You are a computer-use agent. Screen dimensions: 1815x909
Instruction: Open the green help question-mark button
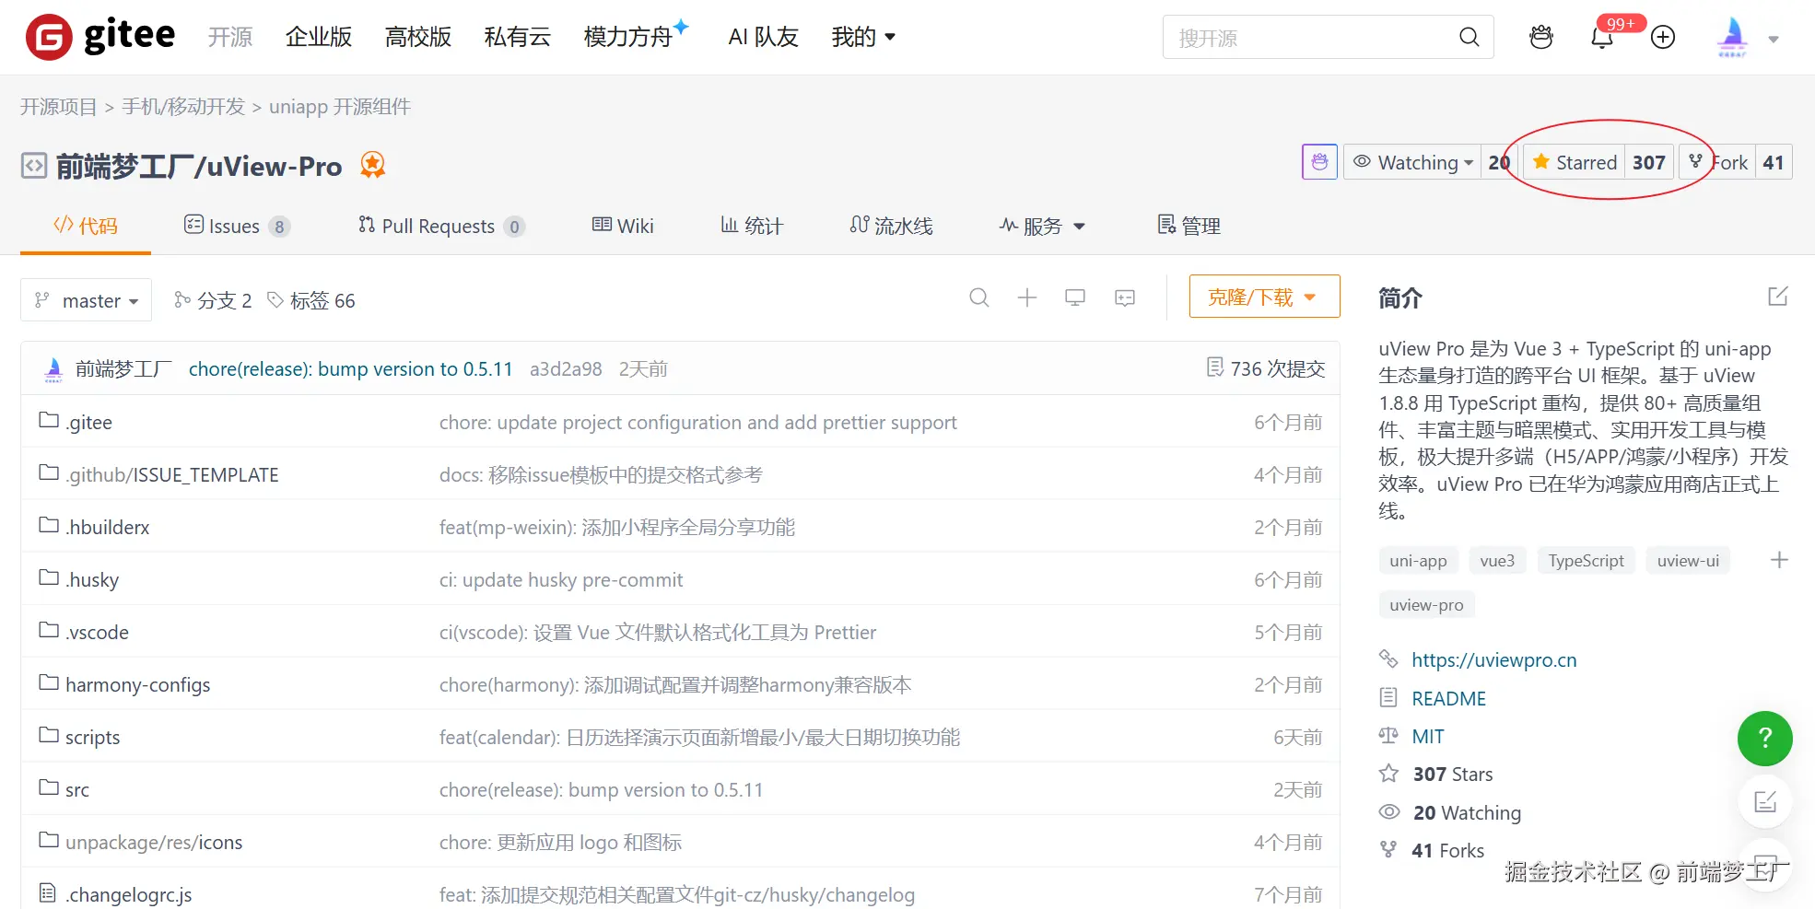coord(1764,738)
